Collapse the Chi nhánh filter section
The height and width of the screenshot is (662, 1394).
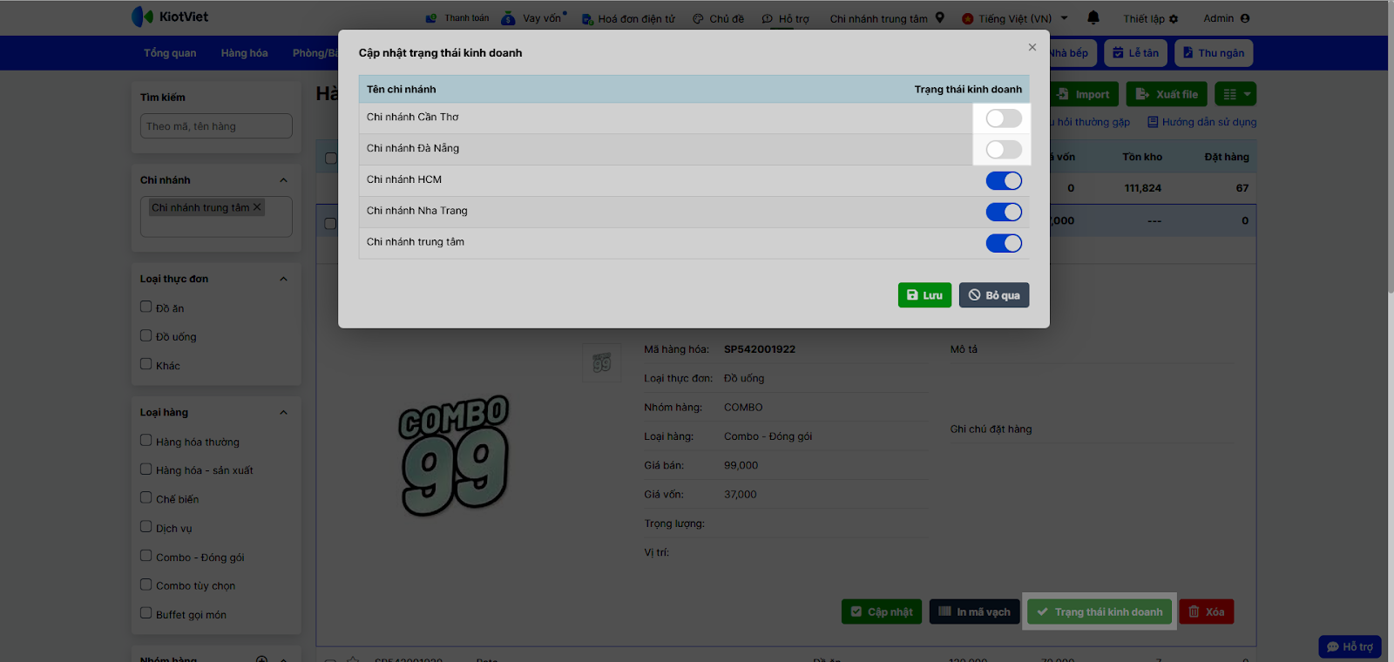pos(283,180)
